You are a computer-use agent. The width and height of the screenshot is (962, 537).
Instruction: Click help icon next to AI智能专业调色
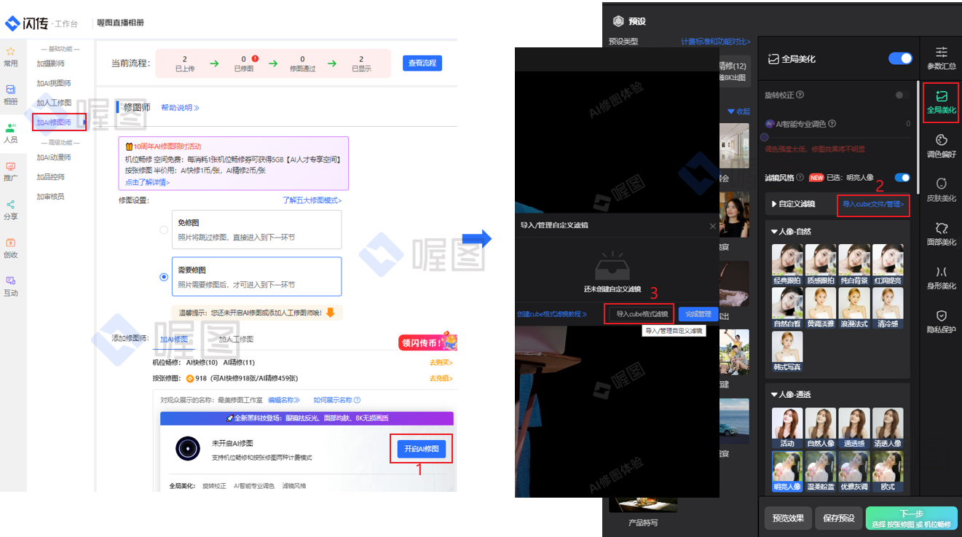pyautogui.click(x=832, y=124)
